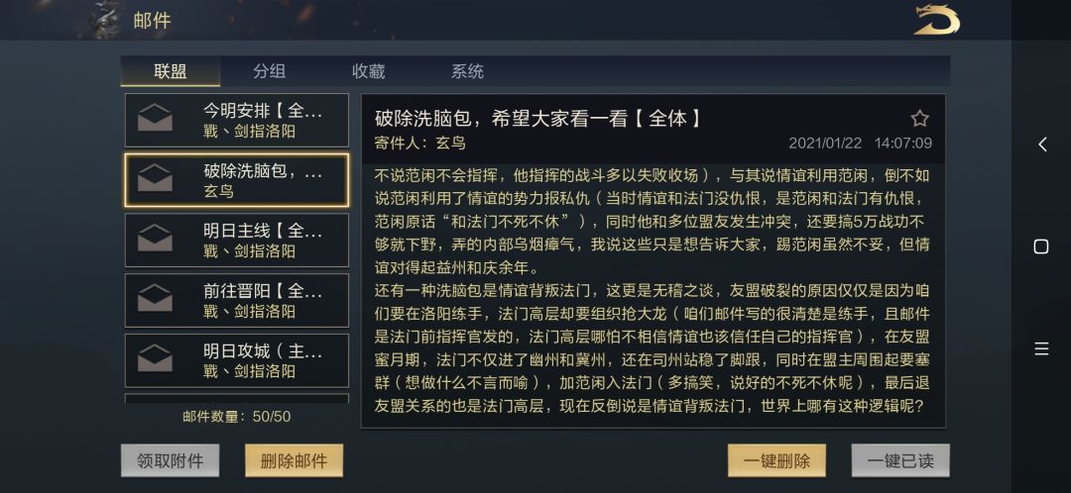Switch to the 联盟 tab
This screenshot has height=493, width=1071.
pyautogui.click(x=171, y=71)
